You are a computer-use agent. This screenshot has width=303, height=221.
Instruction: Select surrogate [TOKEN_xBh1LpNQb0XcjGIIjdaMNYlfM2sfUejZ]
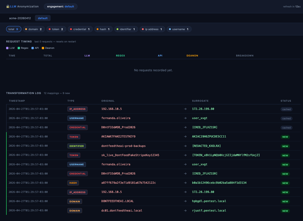[226, 155]
